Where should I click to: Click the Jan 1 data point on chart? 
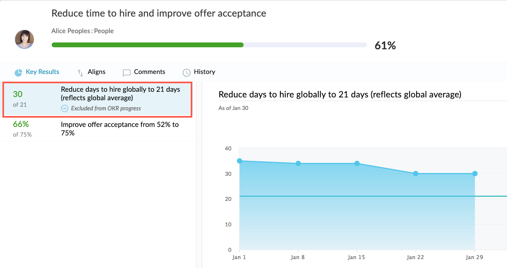[x=240, y=161]
